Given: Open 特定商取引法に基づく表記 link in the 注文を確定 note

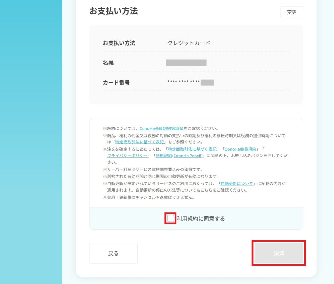Looking at the screenshot, I should pos(192,149).
